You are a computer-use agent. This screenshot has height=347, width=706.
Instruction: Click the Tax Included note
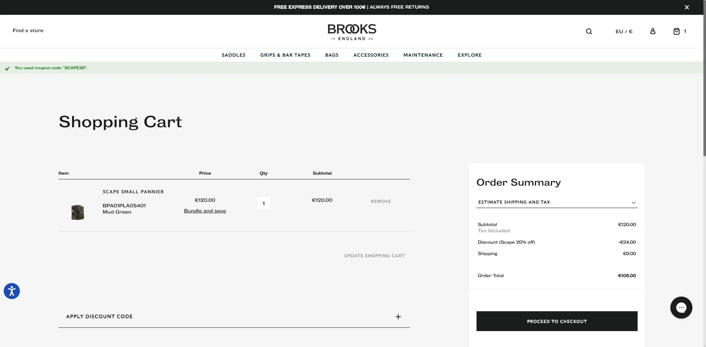494,231
